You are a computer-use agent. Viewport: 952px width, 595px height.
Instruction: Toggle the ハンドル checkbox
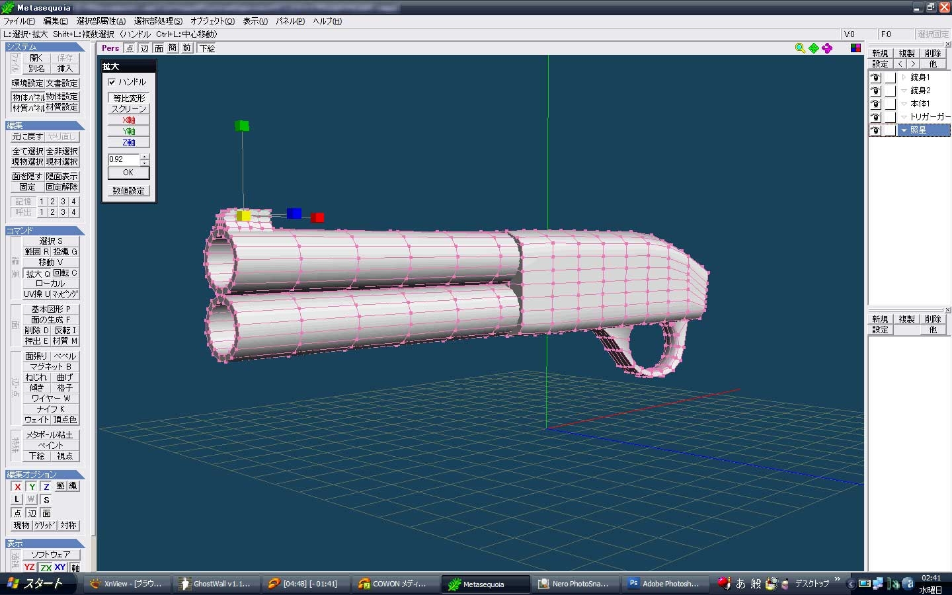tap(112, 82)
